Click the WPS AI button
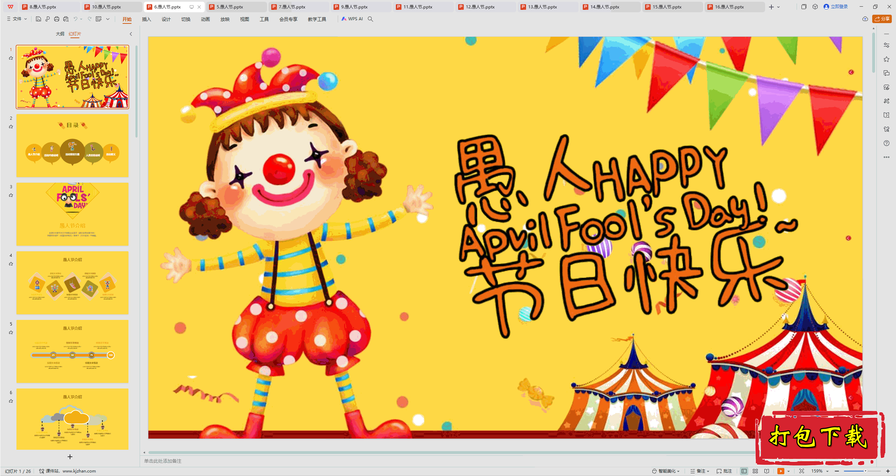This screenshot has height=476, width=896. [x=352, y=19]
